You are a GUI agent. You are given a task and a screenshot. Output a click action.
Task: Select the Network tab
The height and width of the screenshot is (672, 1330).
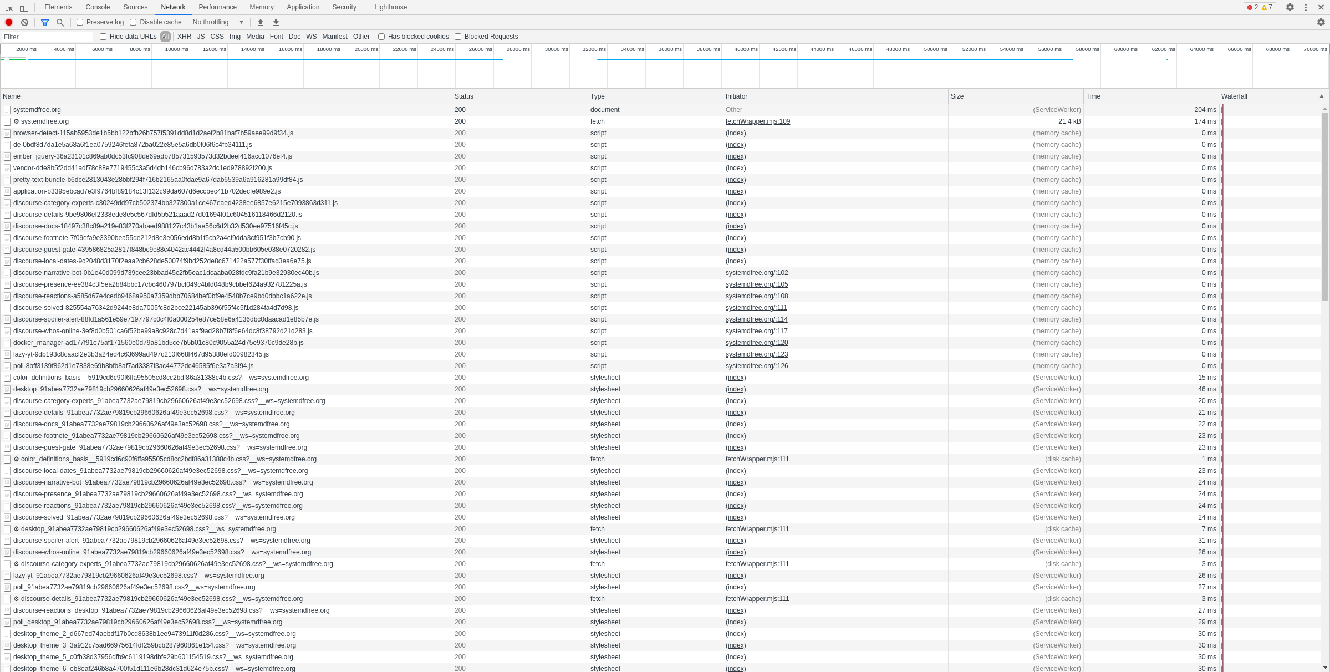pos(172,7)
